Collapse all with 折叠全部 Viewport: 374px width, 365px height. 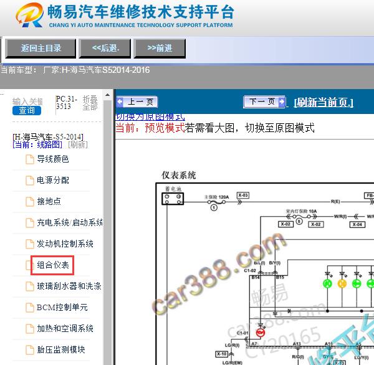(90, 103)
